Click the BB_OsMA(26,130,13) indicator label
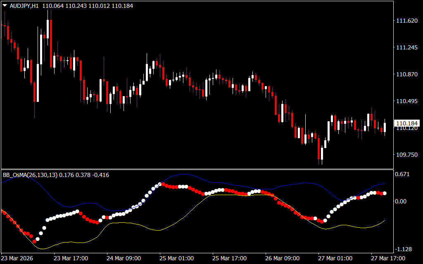 (x=30, y=175)
